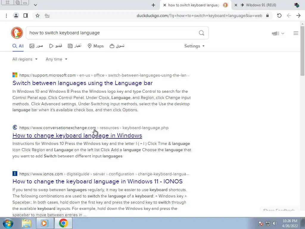This screenshot has height=229, width=305.
Task: Open the Windows Start button
Action: point(8,223)
